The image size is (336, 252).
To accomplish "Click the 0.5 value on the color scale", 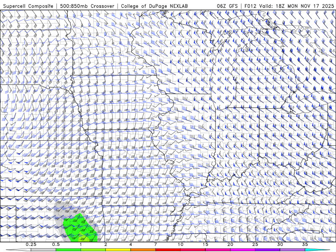I will point(56,244).
